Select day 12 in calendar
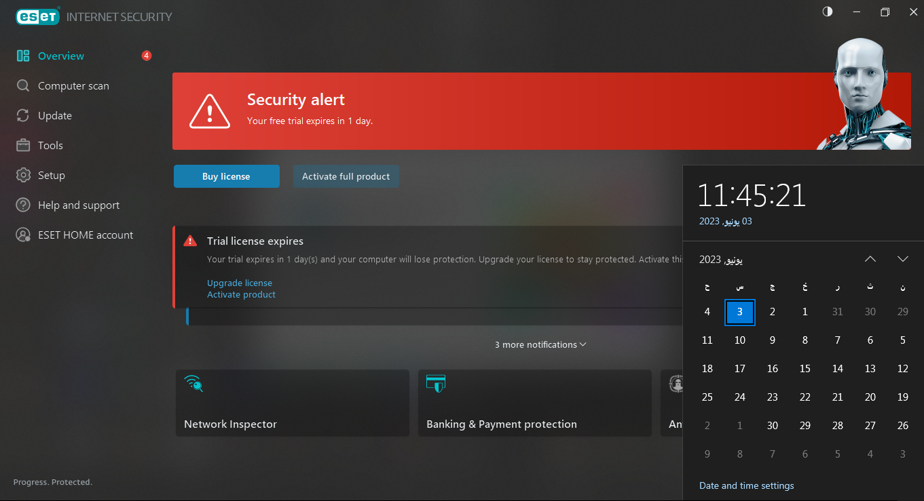The height and width of the screenshot is (501, 924). 903,369
